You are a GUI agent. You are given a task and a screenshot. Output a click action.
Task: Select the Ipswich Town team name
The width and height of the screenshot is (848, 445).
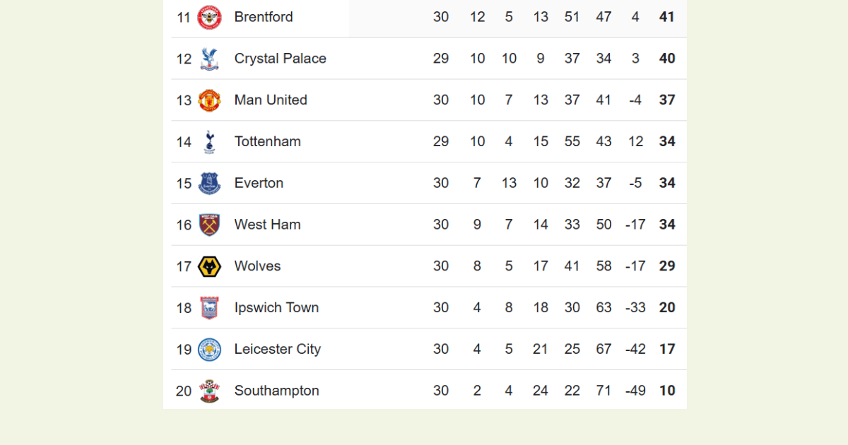pyautogui.click(x=276, y=308)
